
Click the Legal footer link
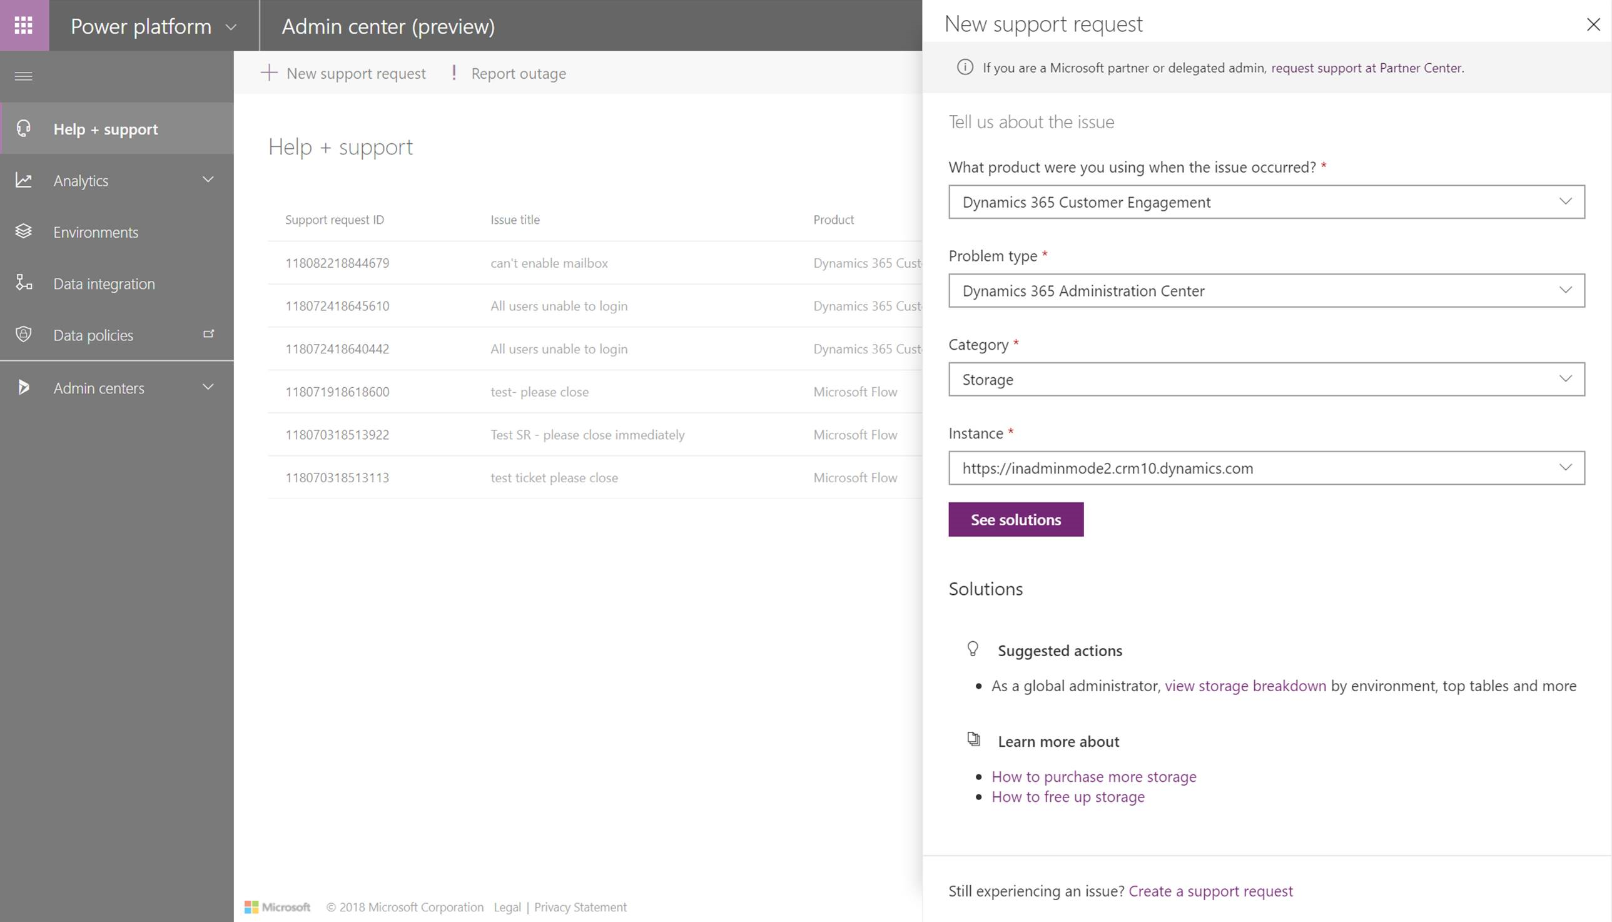tap(507, 907)
